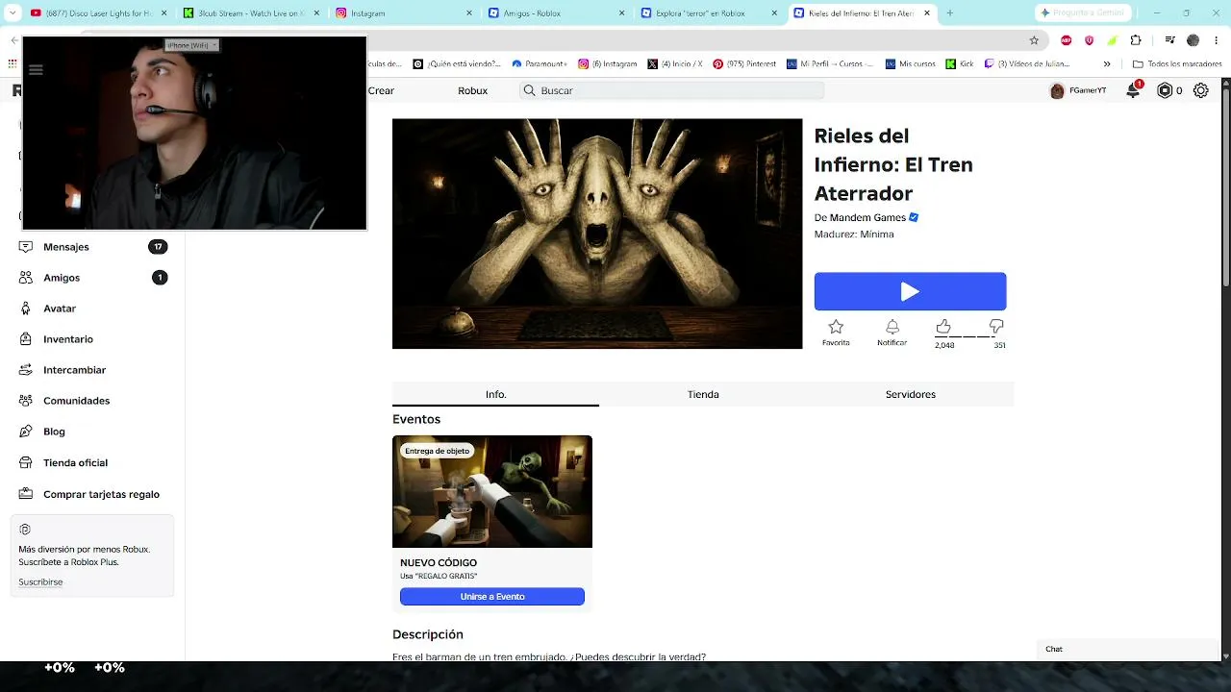This screenshot has height=692, width=1231.
Task: Switch to the Amigos - Roblox tab
Action: coord(554,13)
